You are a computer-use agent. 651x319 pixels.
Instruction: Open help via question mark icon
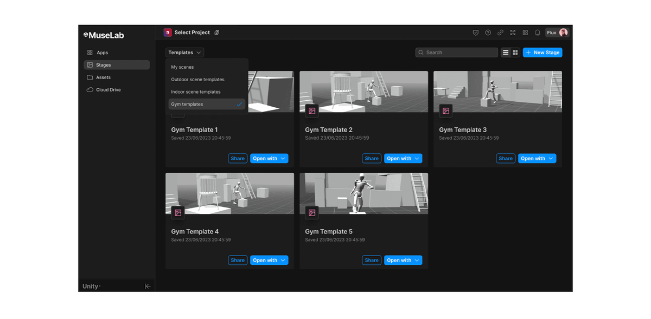coord(488,32)
